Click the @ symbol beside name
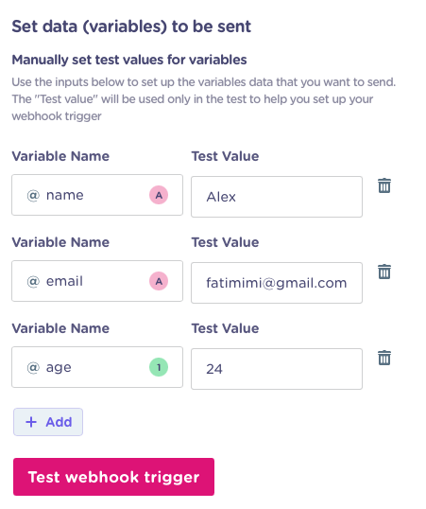Screen dimensions: 426x509 click(33, 196)
